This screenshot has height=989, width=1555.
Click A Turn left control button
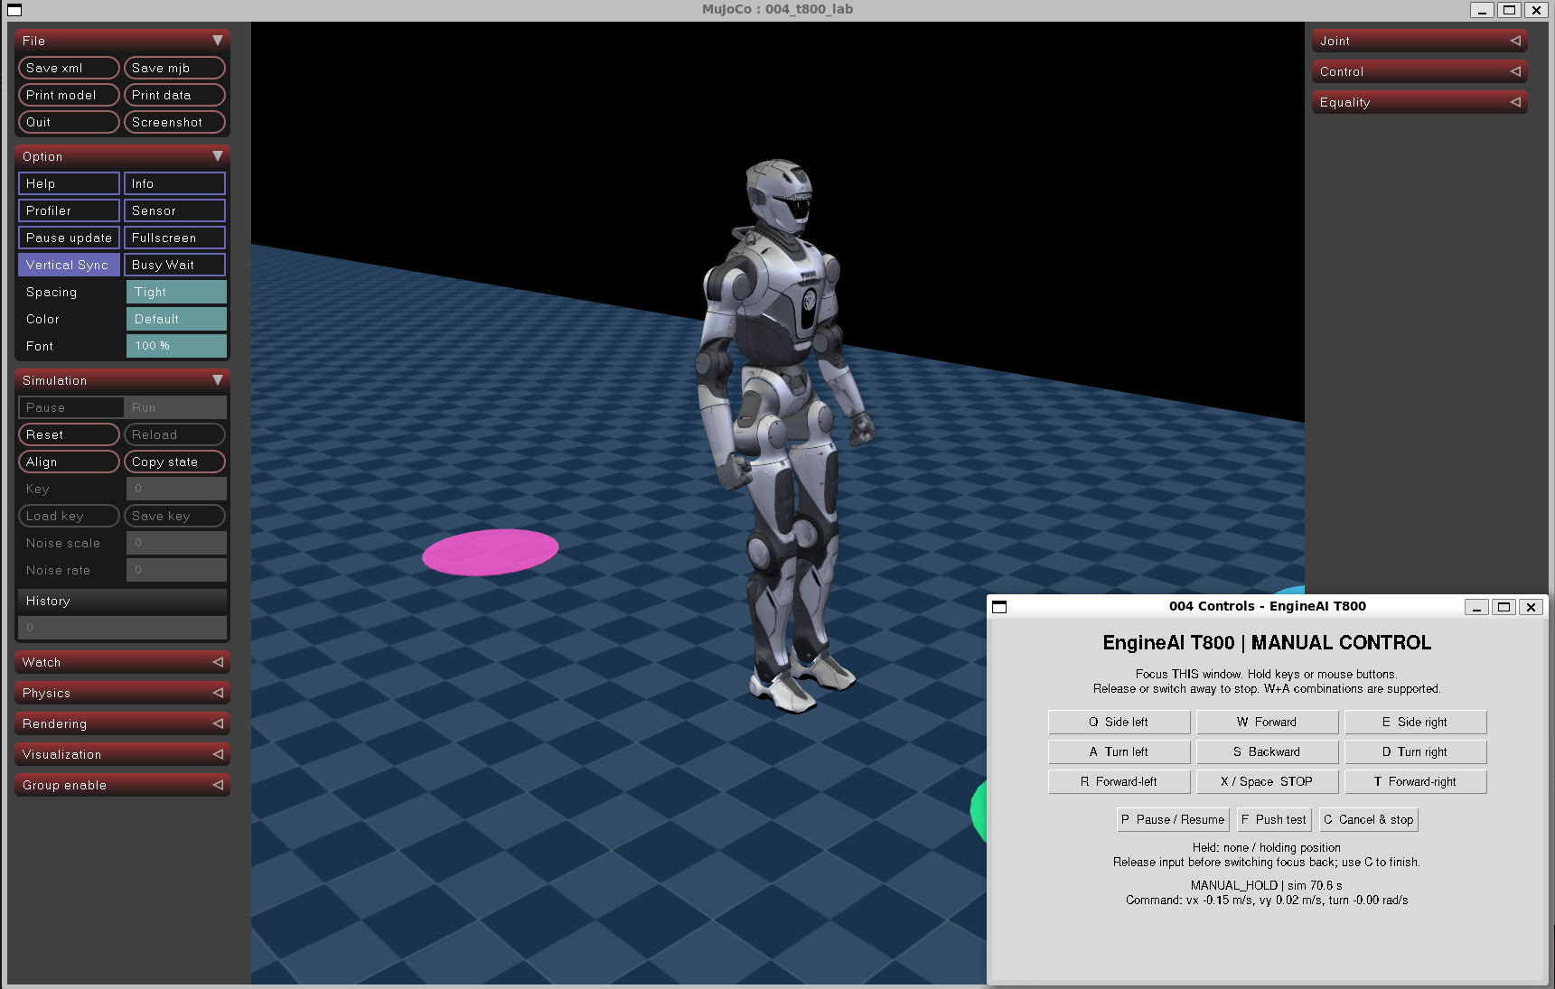tap(1119, 751)
